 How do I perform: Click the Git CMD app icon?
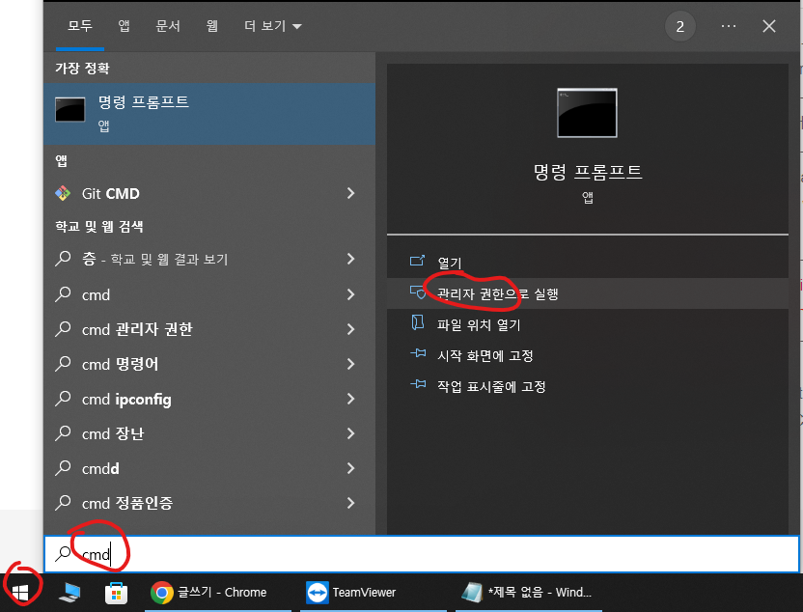click(63, 194)
